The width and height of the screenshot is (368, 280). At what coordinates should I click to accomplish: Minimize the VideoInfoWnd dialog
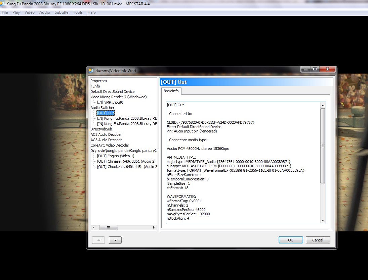[305, 69]
